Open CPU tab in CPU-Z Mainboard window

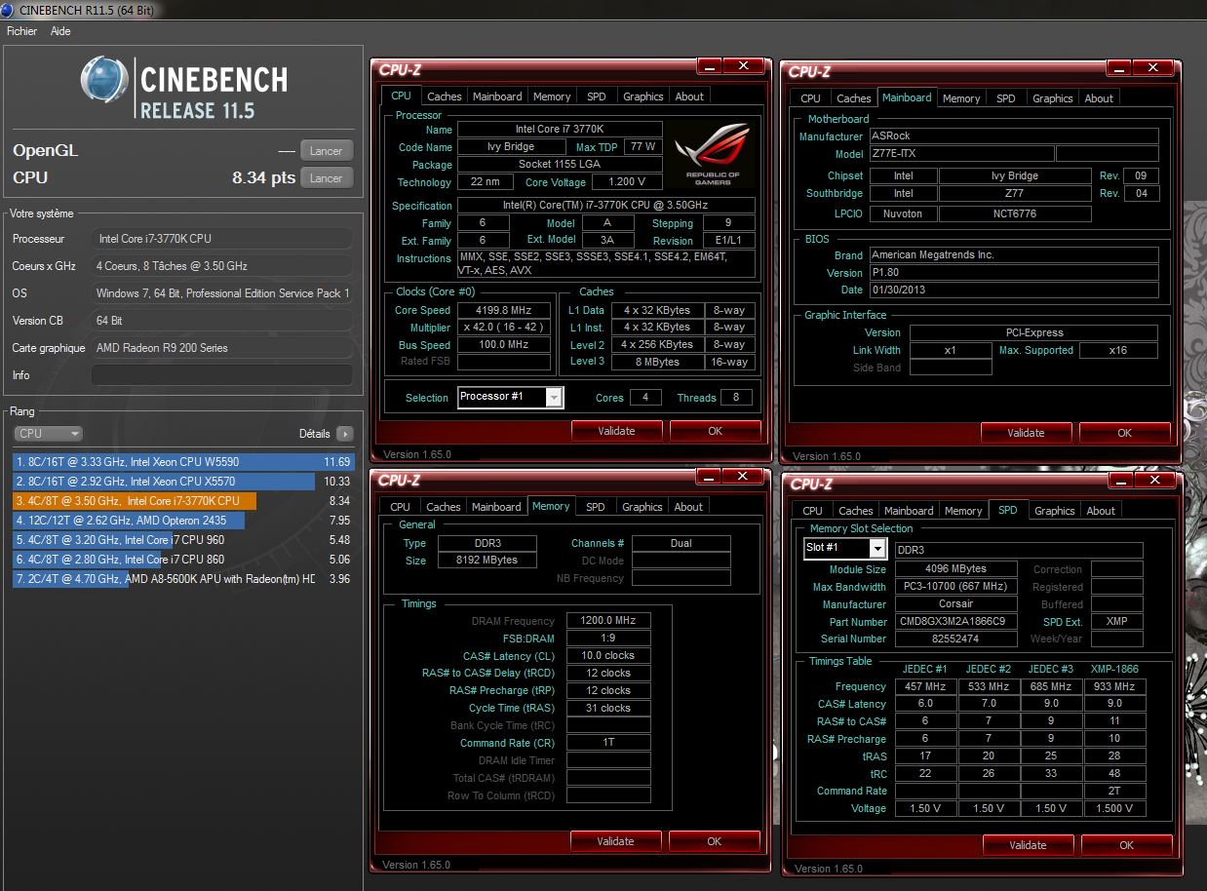coord(810,98)
